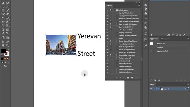Select the Slice tool
The height and width of the screenshot is (107, 190).
(x=7, y=42)
